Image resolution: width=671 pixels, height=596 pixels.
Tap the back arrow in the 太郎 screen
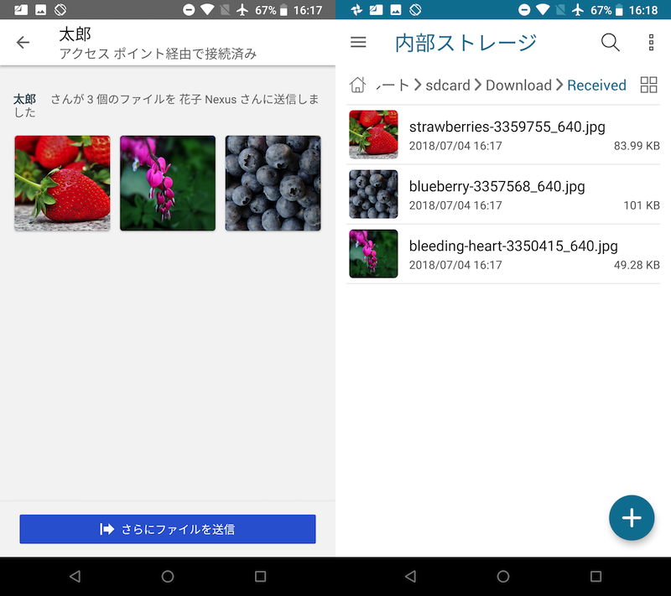[x=23, y=42]
